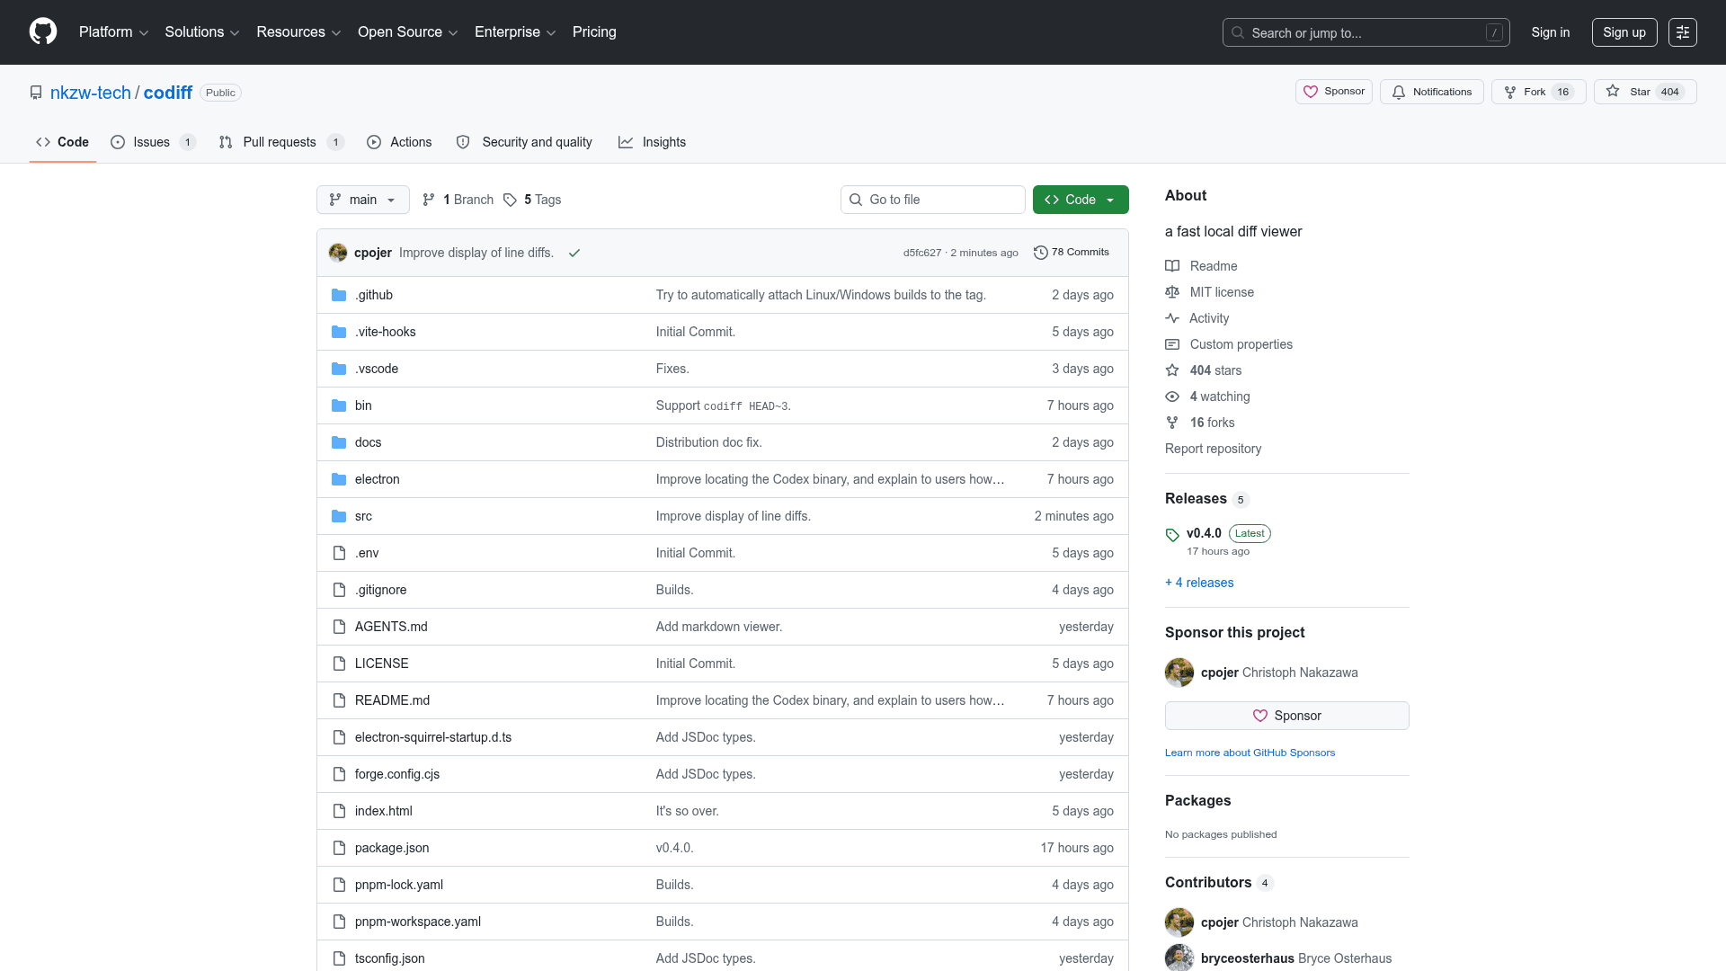1726x971 pixels.
Task: Open commit hash d5fc627 link
Action: [x=922, y=253]
